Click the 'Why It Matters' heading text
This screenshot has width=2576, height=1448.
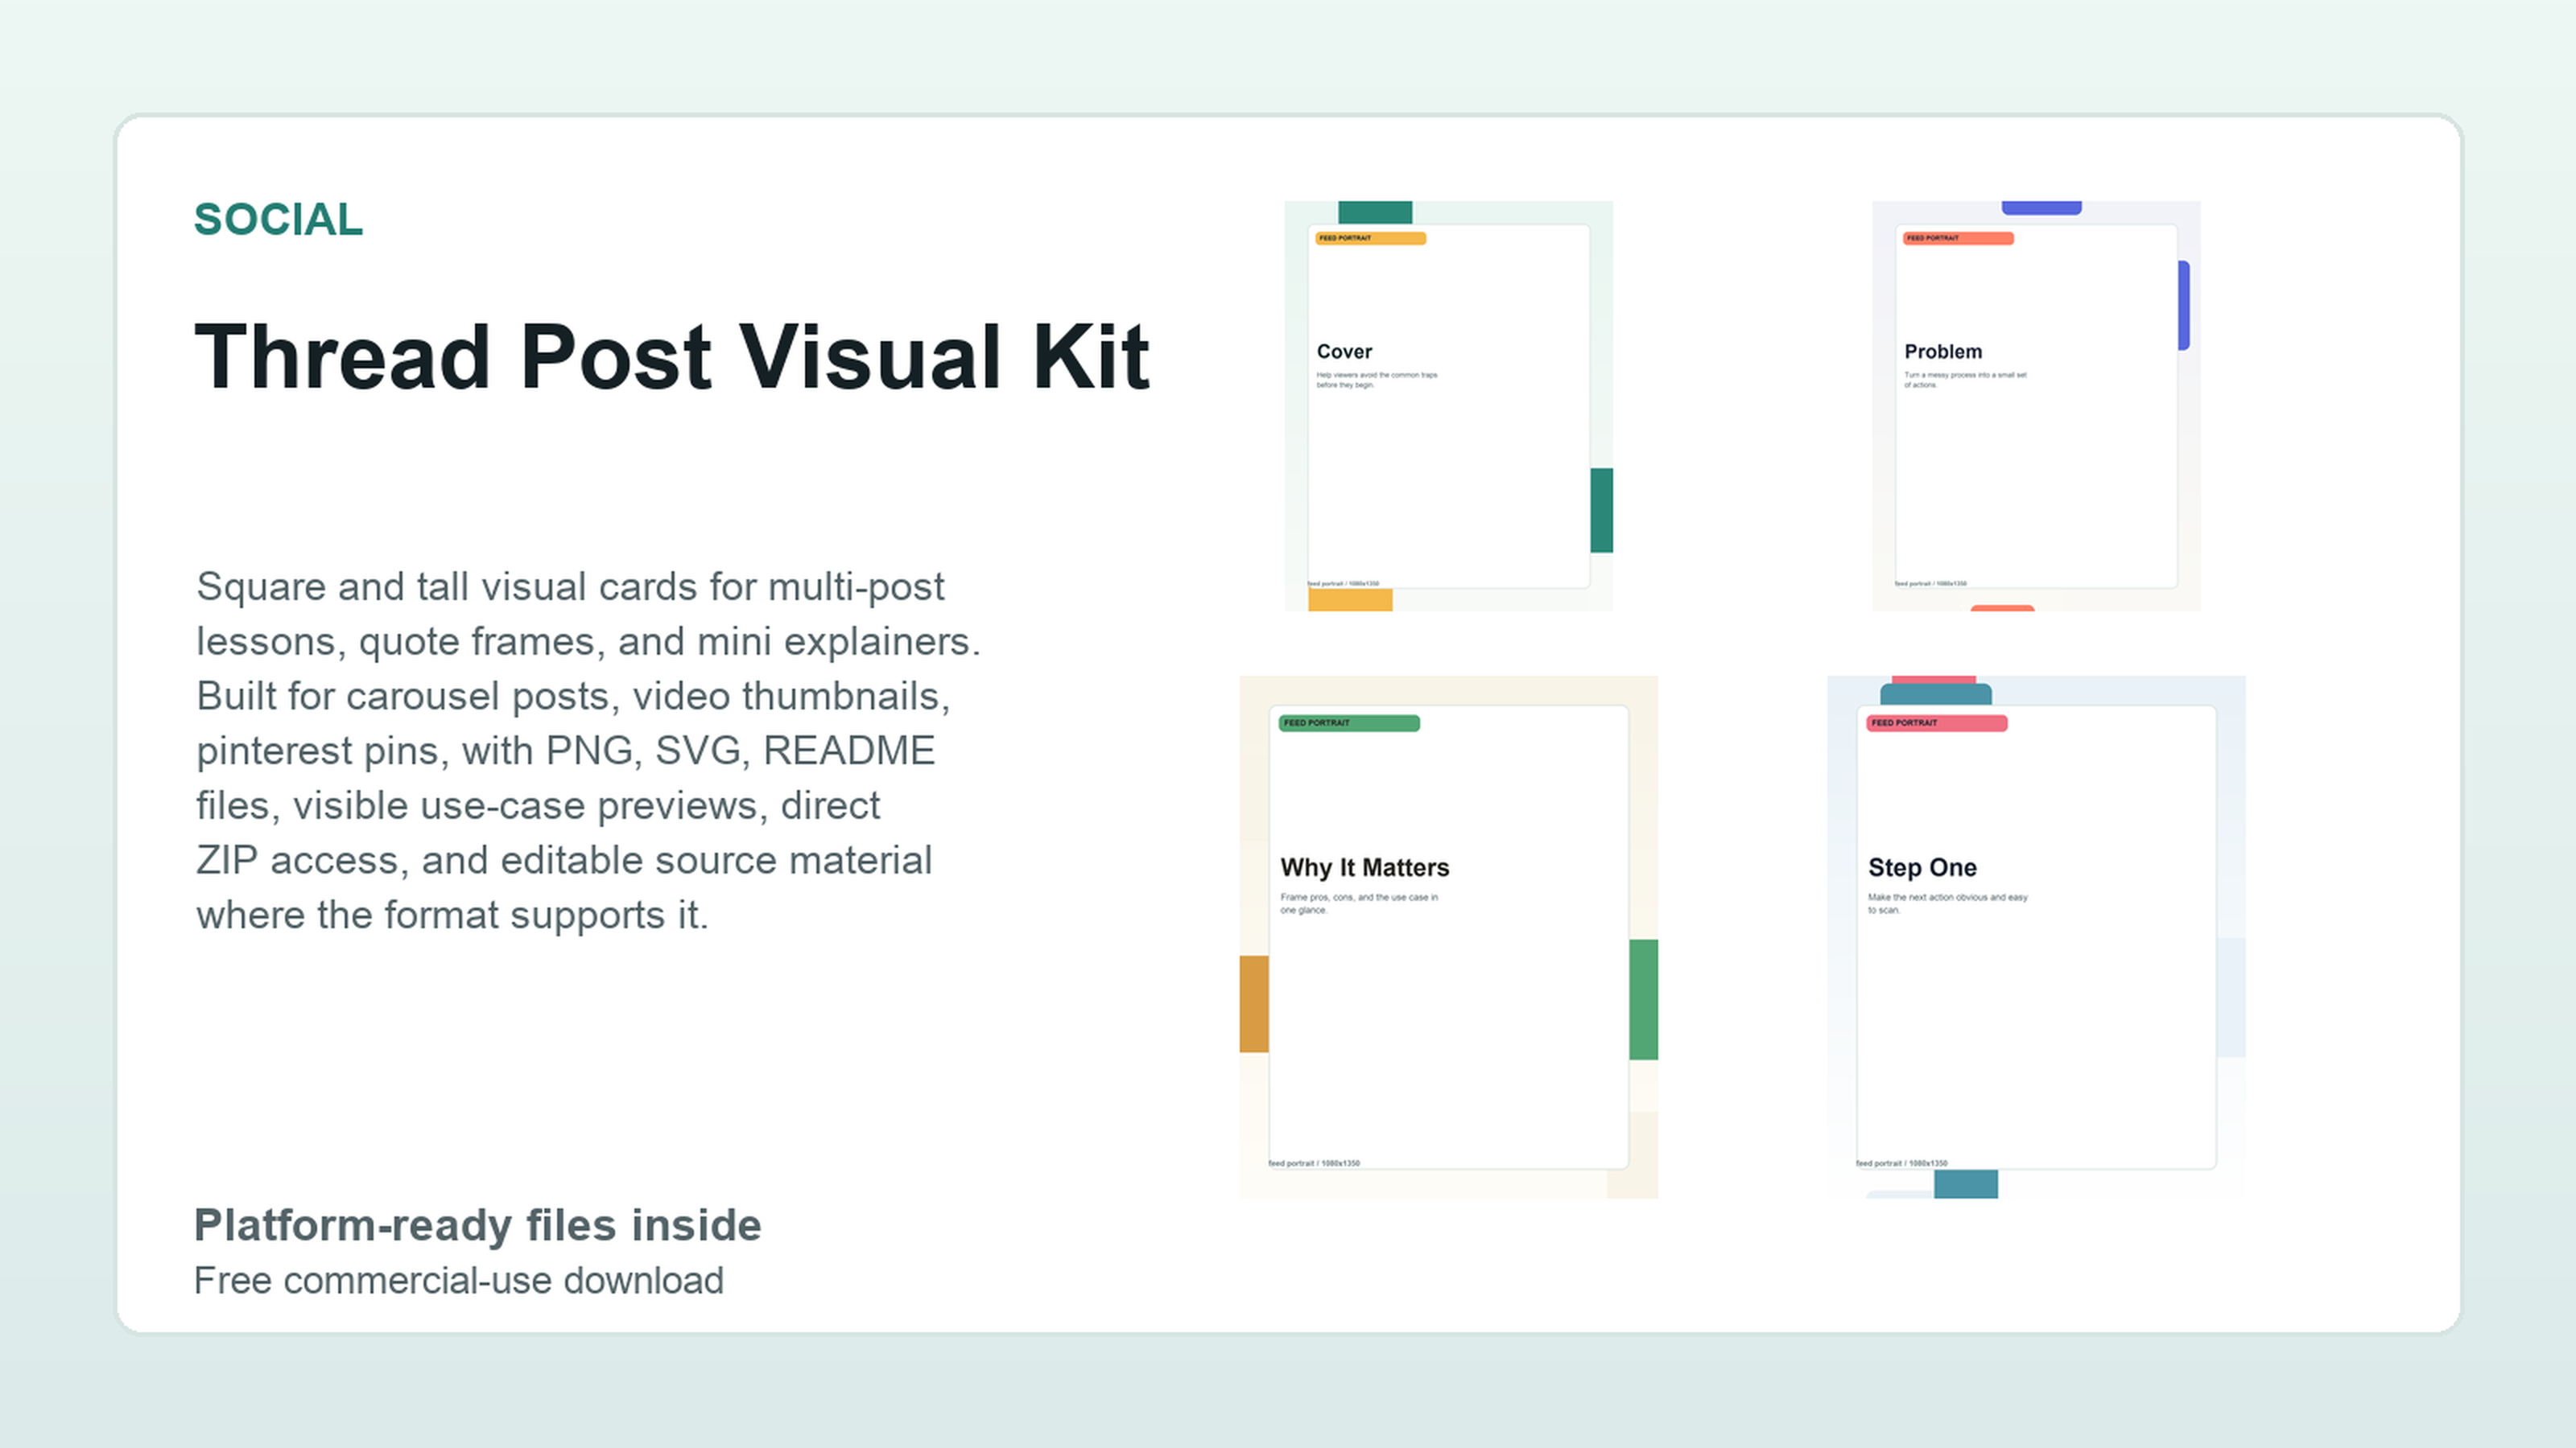(x=1365, y=867)
